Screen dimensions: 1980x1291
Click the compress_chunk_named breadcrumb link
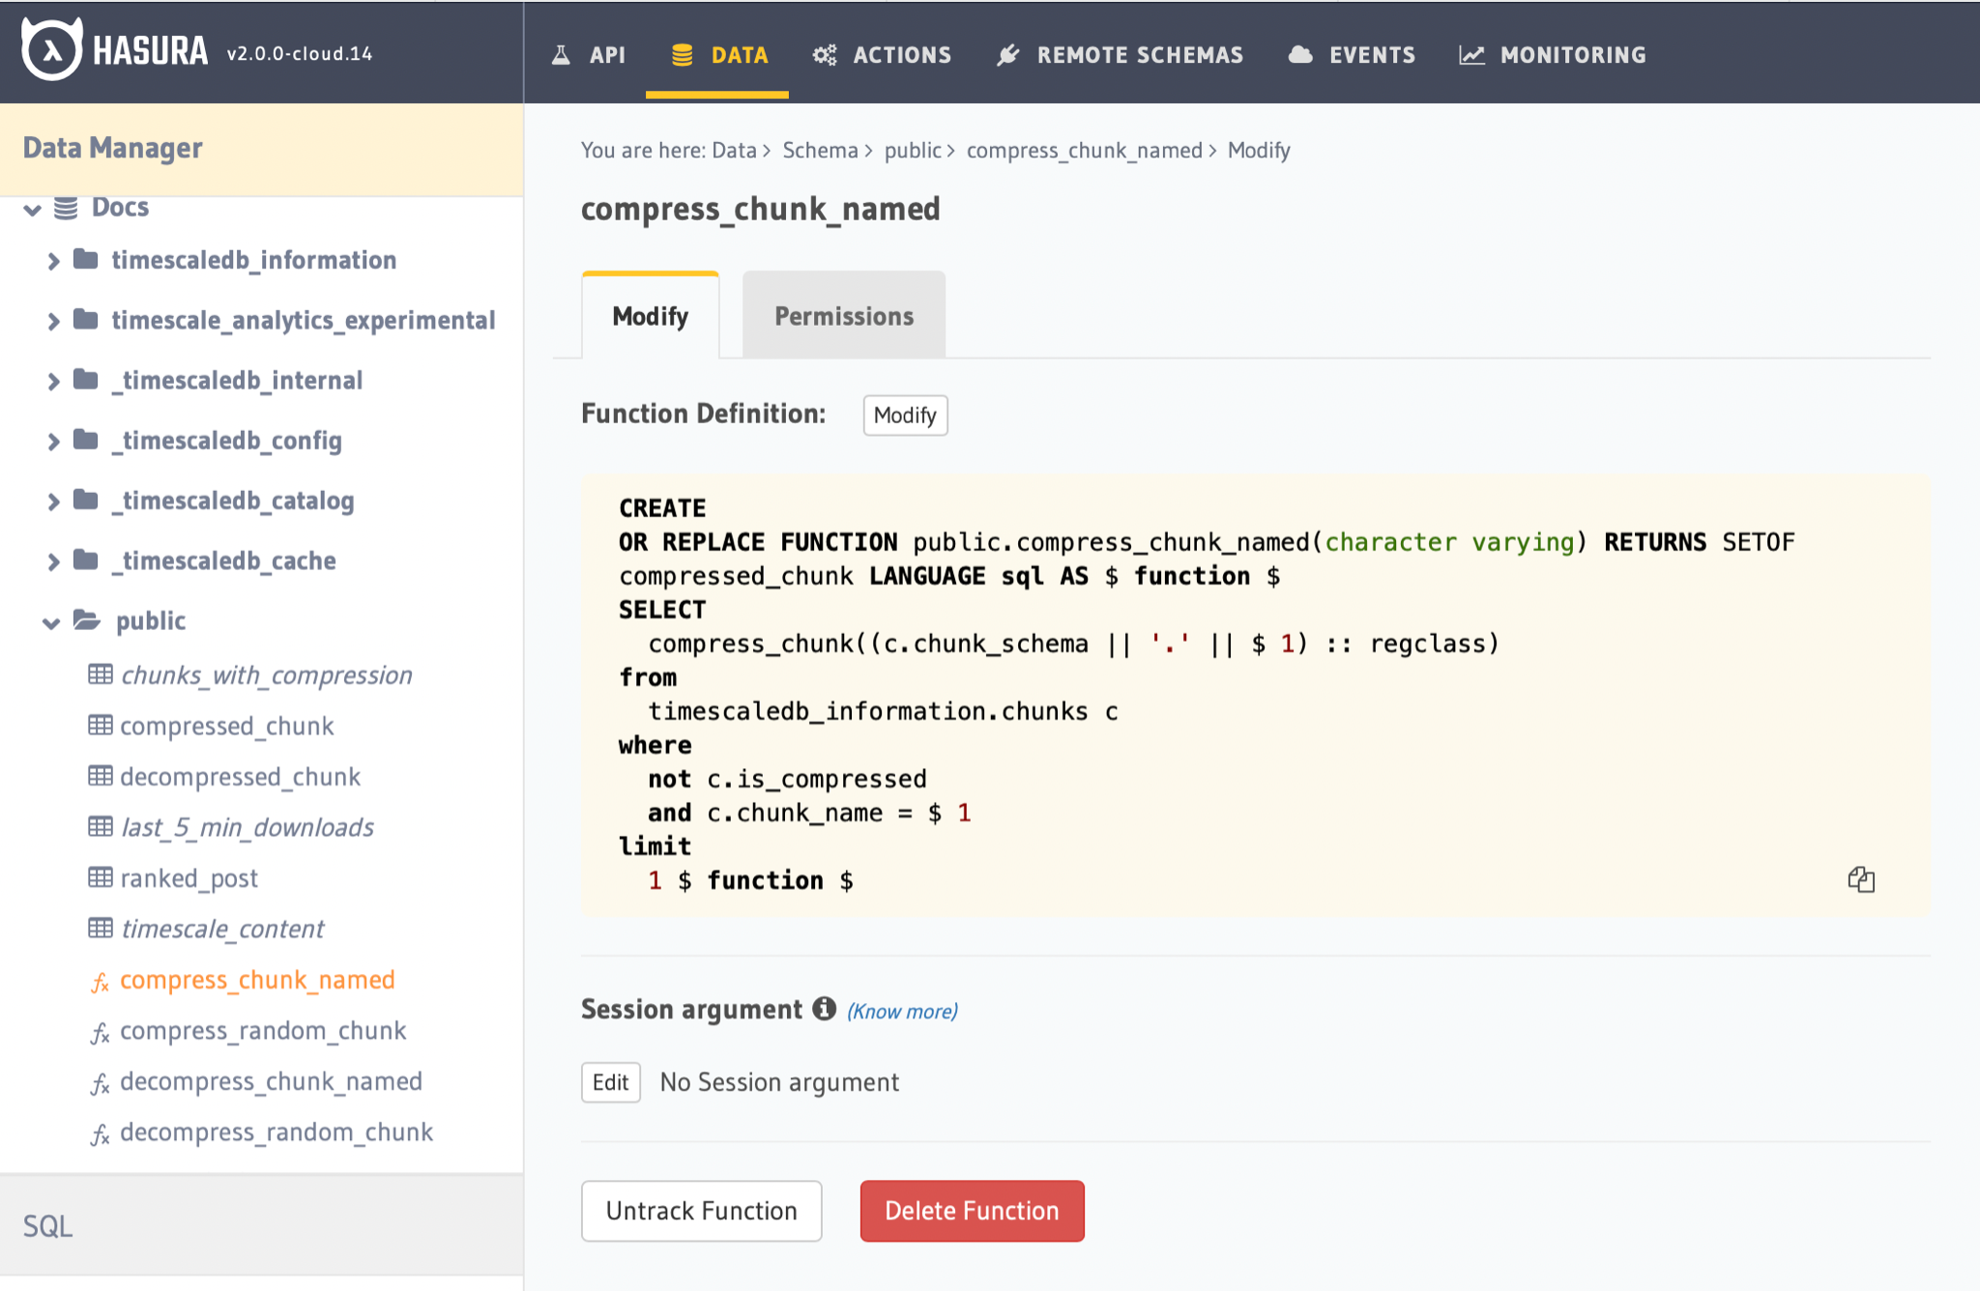pos(1085,150)
